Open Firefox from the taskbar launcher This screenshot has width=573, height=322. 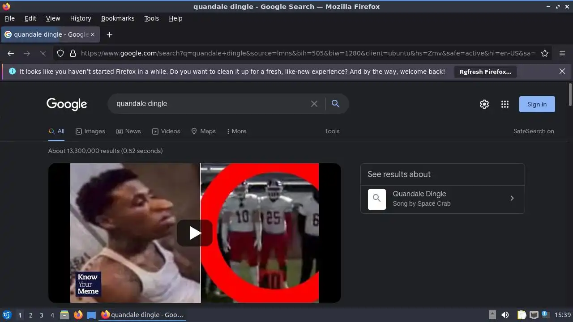78,315
